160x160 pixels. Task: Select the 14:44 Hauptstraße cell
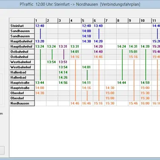point(122,83)
